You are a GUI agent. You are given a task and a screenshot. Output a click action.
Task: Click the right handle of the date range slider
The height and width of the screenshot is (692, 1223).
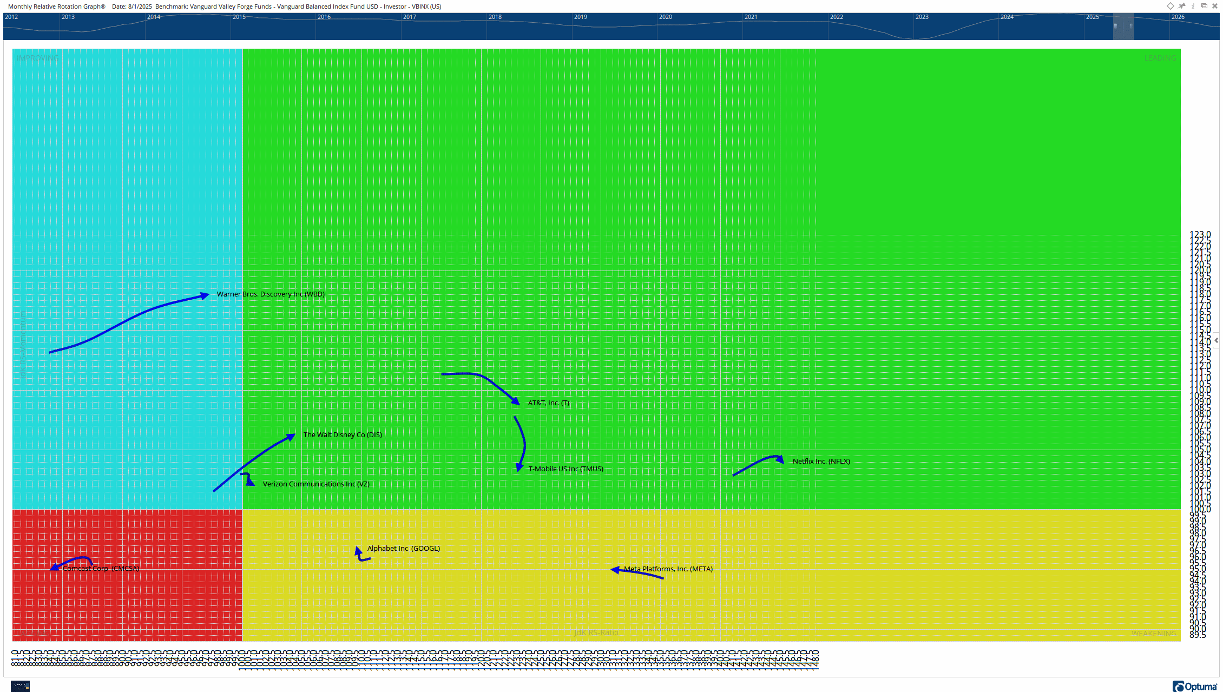click(x=1132, y=26)
